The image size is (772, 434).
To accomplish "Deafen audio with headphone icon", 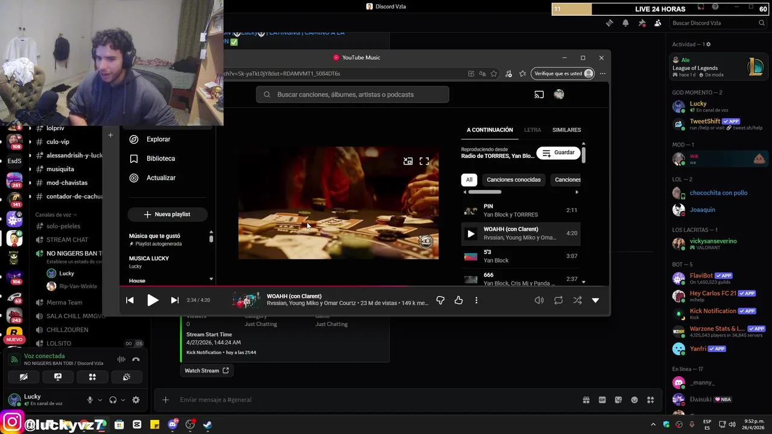I will (x=113, y=400).
